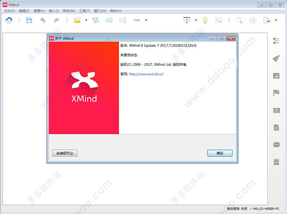Open the 编辑(E) menu
The height and width of the screenshot is (214, 287).
click(24, 11)
